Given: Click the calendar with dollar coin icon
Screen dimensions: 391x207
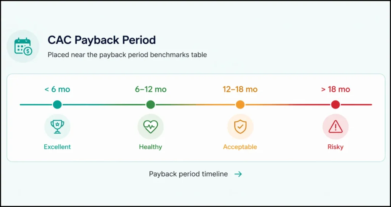Looking at the screenshot, I should (x=23, y=46).
